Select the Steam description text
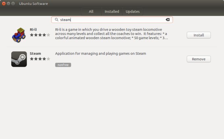 100,54
